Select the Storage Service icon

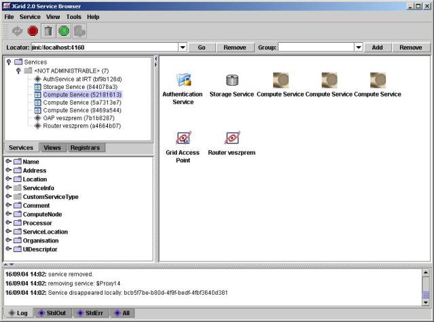pyautogui.click(x=232, y=80)
